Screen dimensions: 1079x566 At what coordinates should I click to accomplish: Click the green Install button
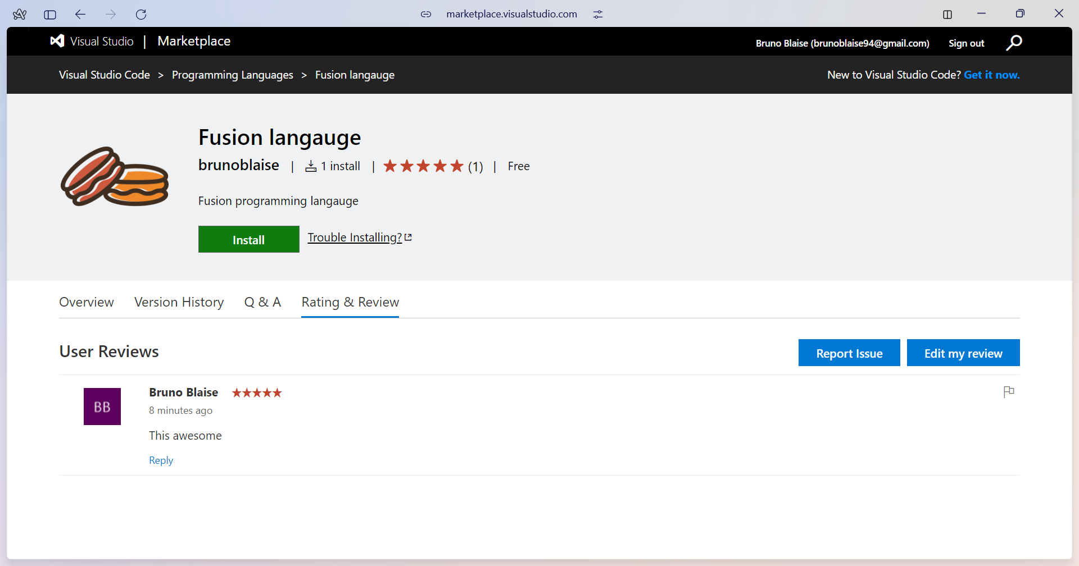249,239
